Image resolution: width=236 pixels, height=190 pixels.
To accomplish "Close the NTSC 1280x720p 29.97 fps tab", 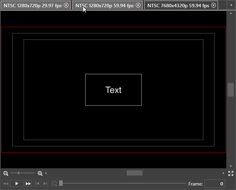I will point(66,6).
